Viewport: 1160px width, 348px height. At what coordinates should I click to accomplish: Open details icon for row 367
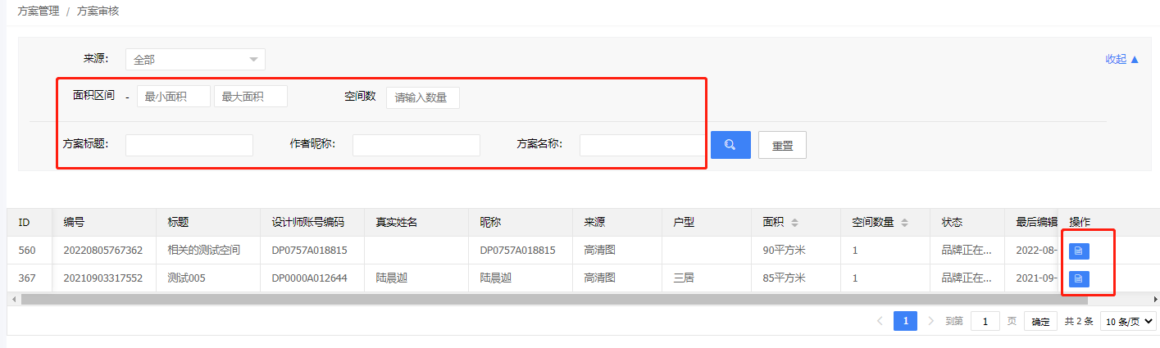(1079, 278)
